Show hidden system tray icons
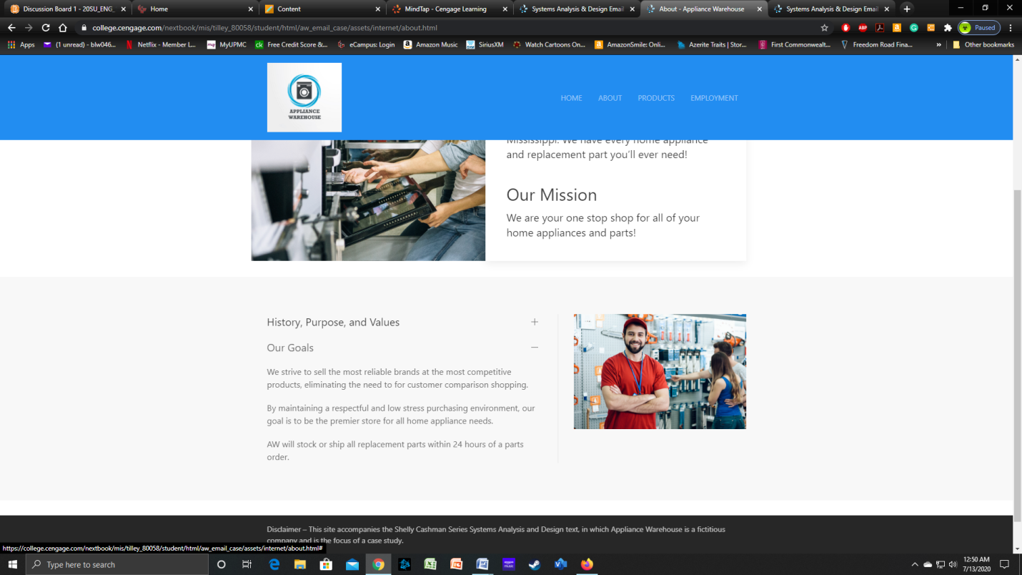 914,564
